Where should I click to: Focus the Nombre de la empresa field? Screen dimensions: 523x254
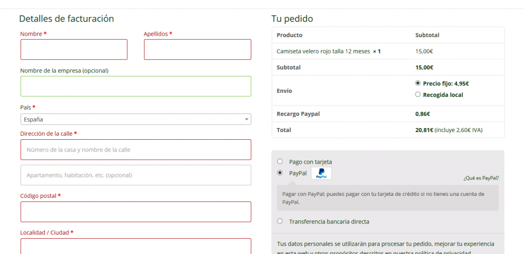coord(136,86)
